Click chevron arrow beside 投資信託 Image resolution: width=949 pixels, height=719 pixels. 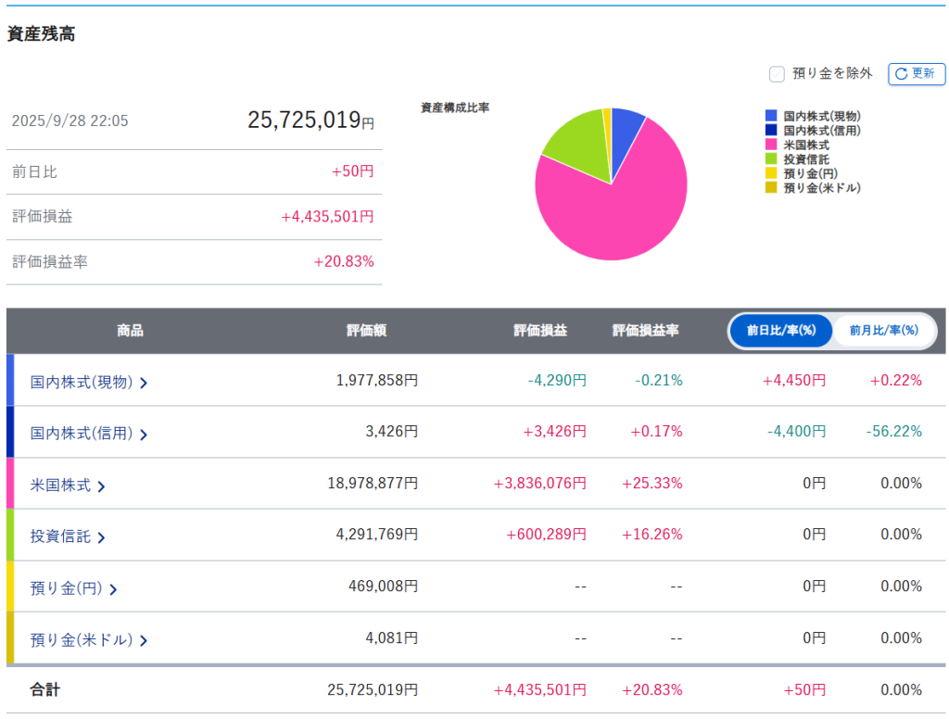point(101,537)
